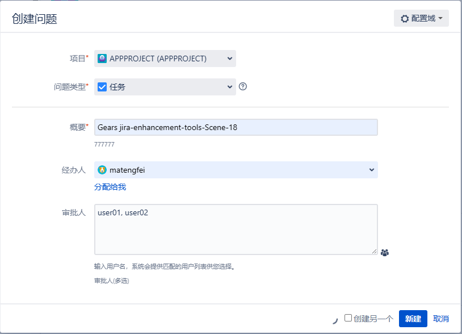
Task: Toggle the 创建另一个 checkbox
Action: click(x=348, y=318)
